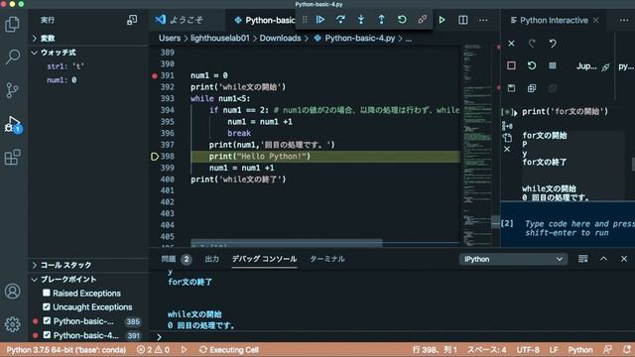Image resolution: width=635 pixels, height=357 pixels.
Task: Open the Accounts menu icon
Action: tap(12, 292)
